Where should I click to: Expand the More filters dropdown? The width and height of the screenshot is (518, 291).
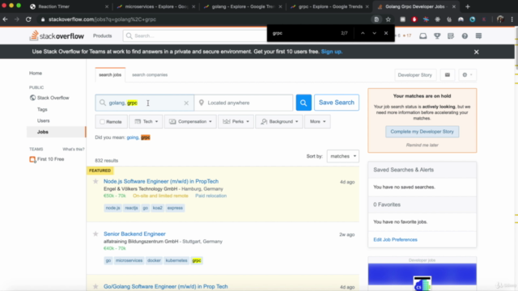coord(317,121)
